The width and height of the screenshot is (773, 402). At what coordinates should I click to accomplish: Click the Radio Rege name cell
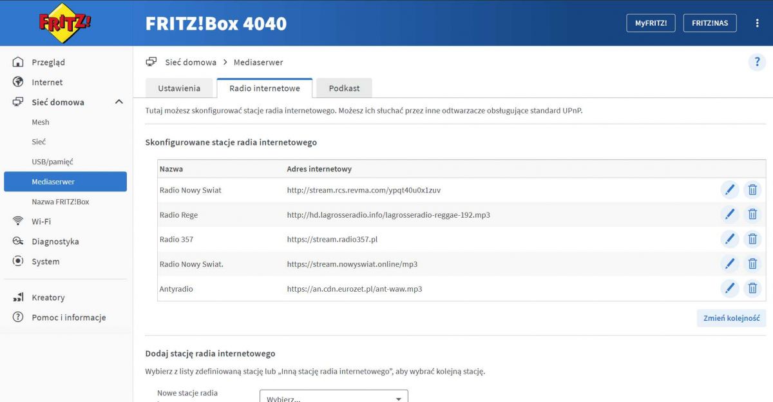click(178, 215)
